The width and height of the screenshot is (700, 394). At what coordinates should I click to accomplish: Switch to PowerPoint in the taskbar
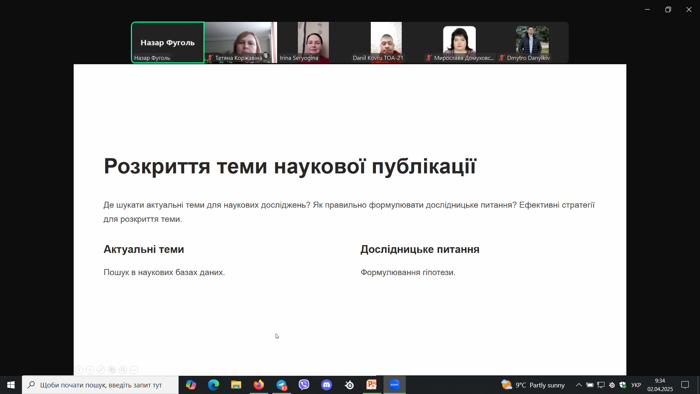(x=372, y=385)
